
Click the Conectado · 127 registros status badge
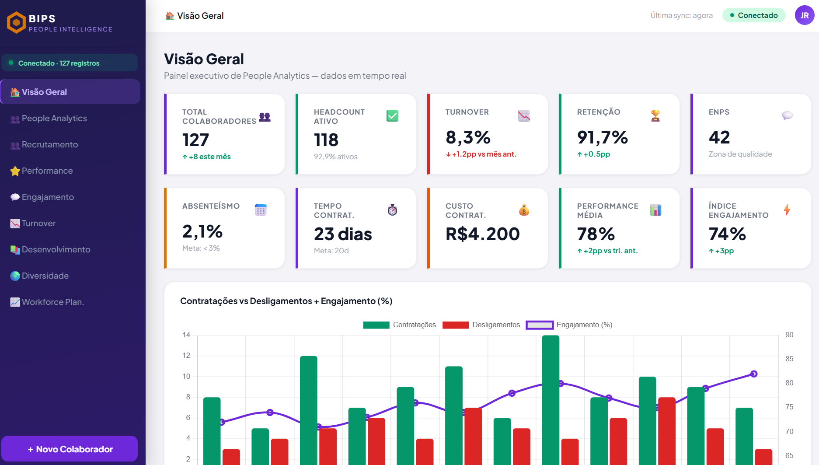70,63
